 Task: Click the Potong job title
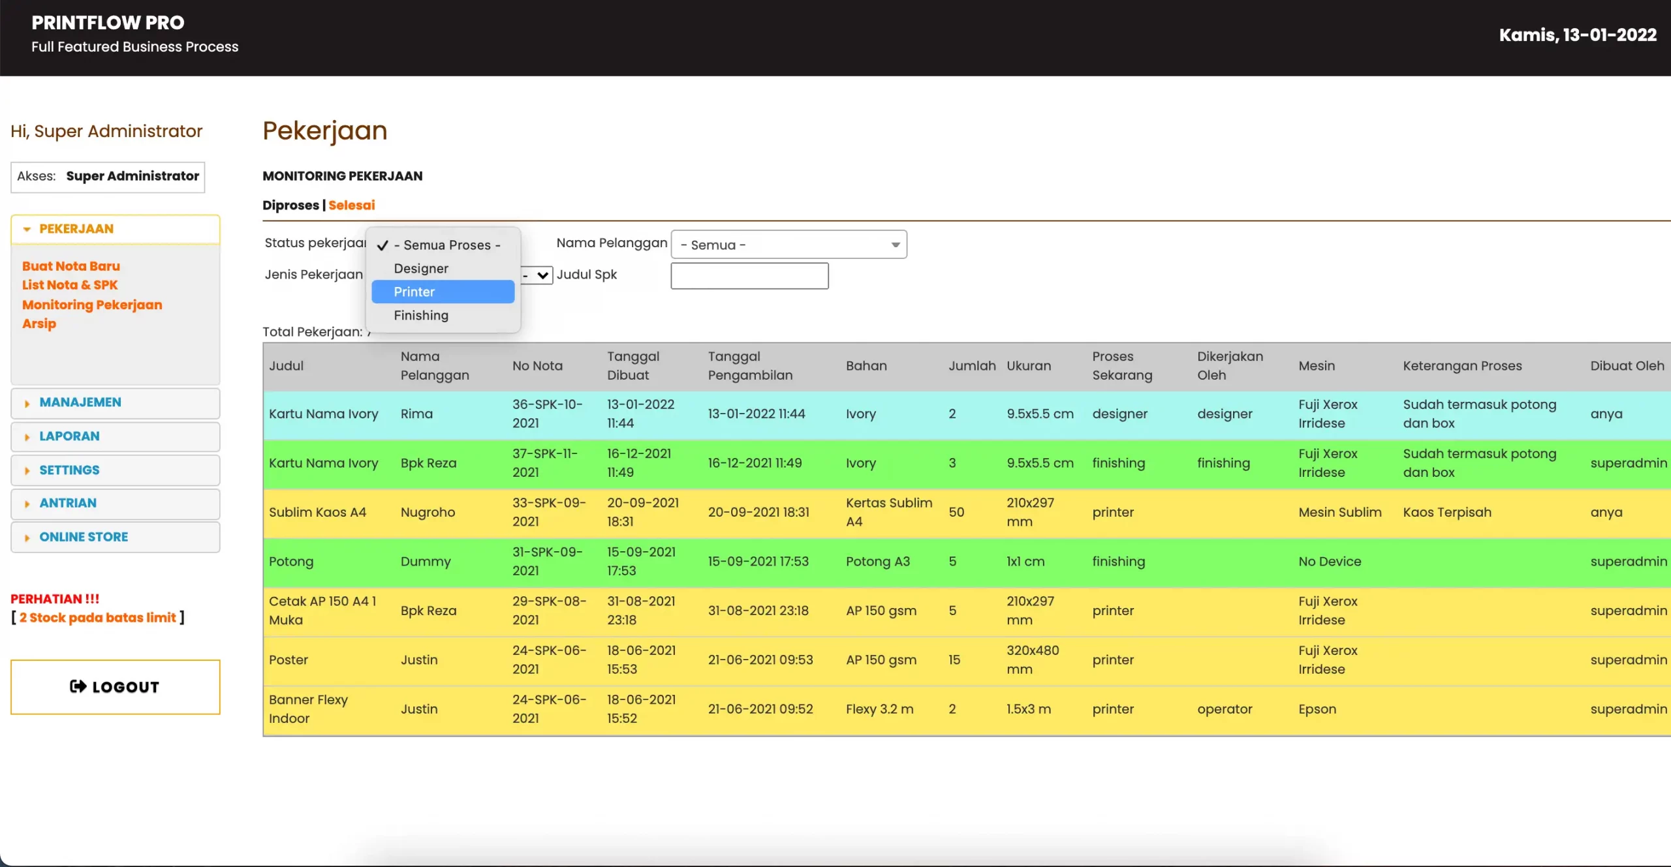[291, 561]
